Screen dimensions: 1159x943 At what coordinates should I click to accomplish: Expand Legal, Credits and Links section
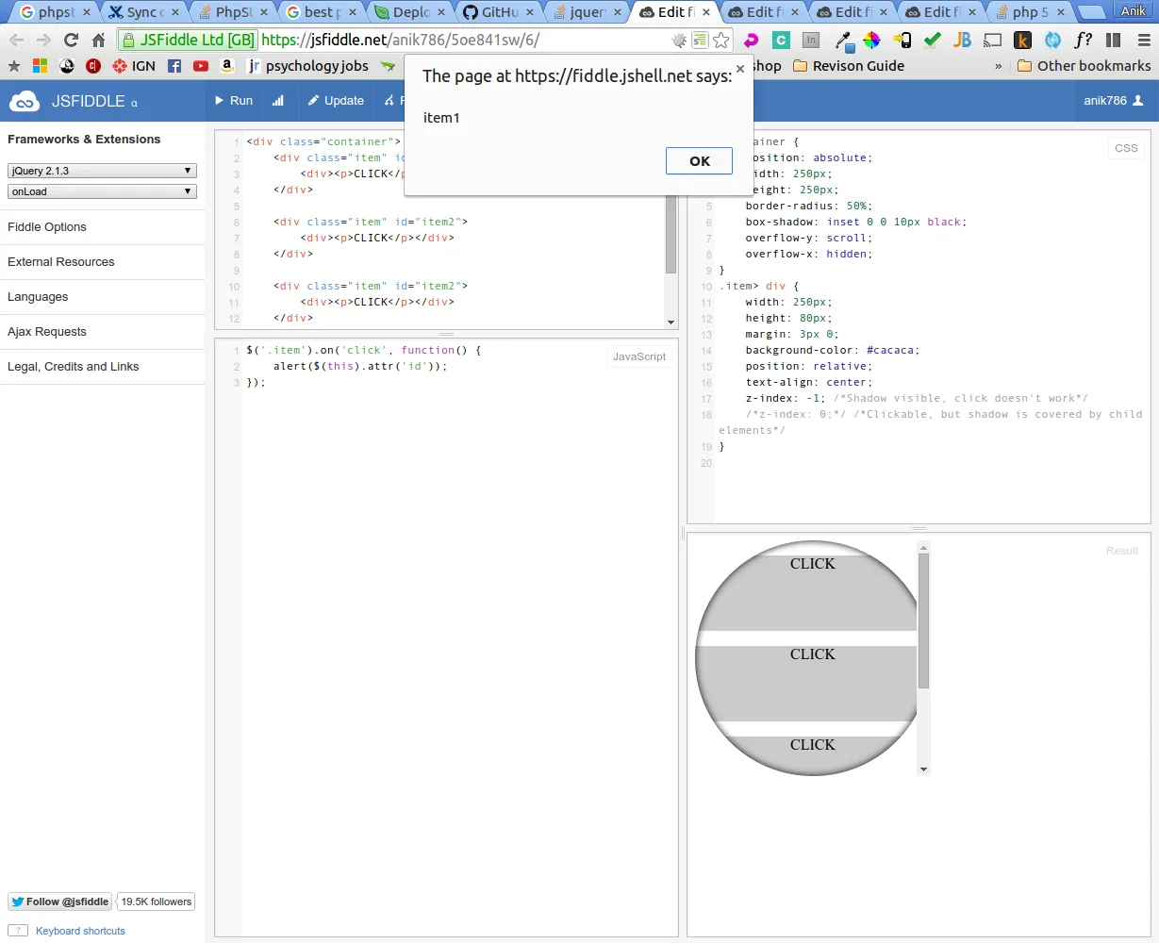[102, 367]
